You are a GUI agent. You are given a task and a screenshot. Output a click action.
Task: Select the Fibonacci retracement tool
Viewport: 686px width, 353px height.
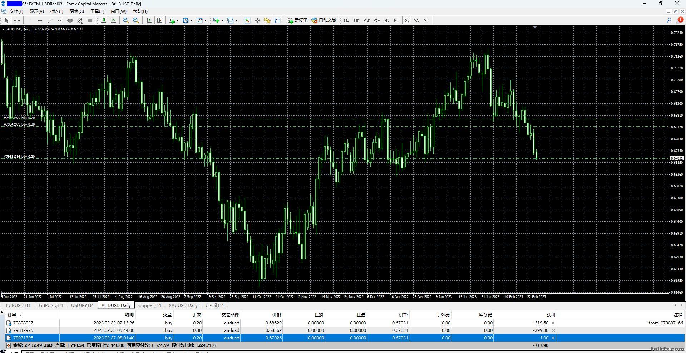click(60, 20)
